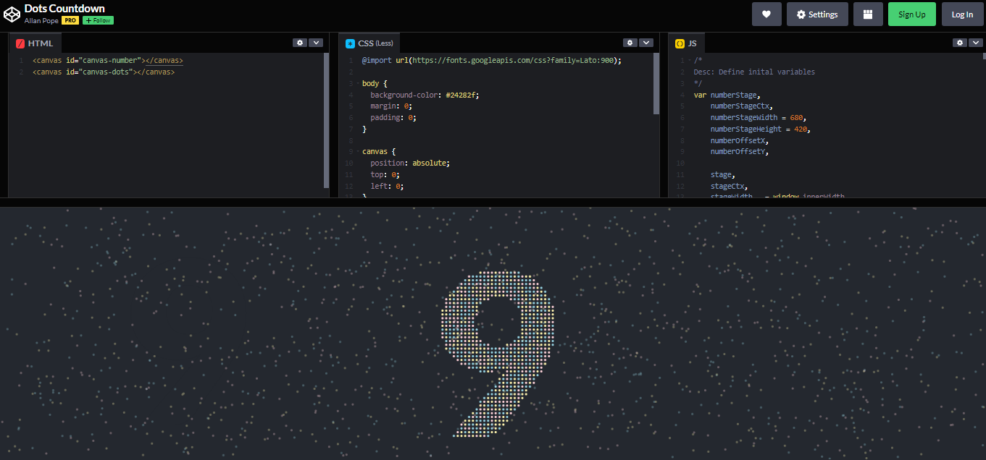Click the CodePen logo icon
Image resolution: width=986 pixels, height=460 pixels.
pos(12,13)
